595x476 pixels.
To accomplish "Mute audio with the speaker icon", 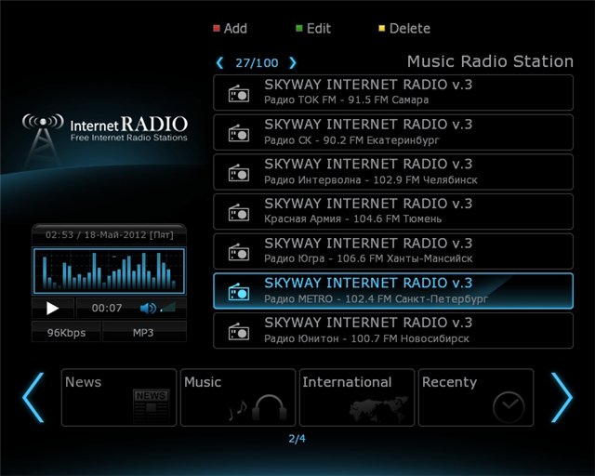I will (x=148, y=308).
